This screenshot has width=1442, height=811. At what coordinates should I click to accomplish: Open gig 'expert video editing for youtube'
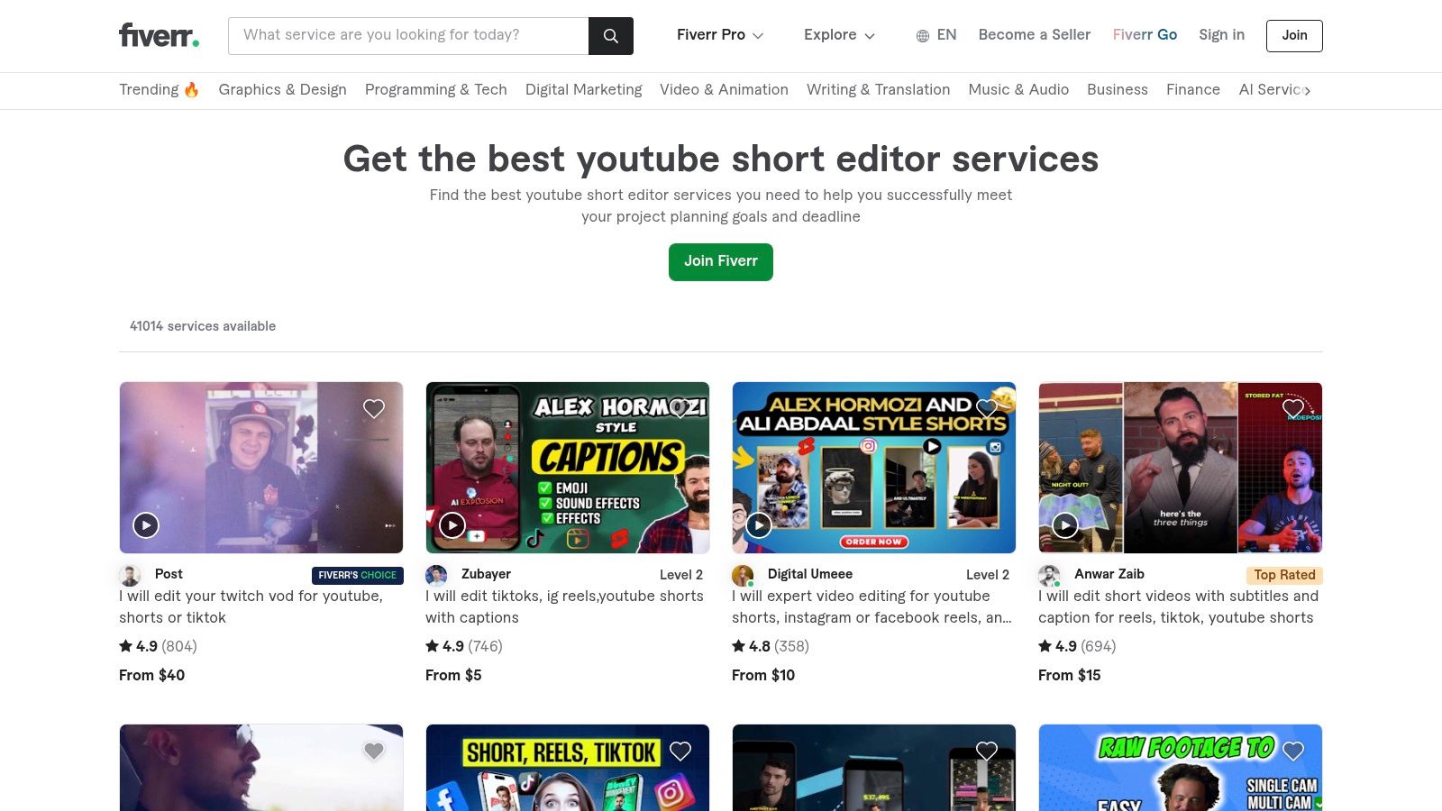872,606
